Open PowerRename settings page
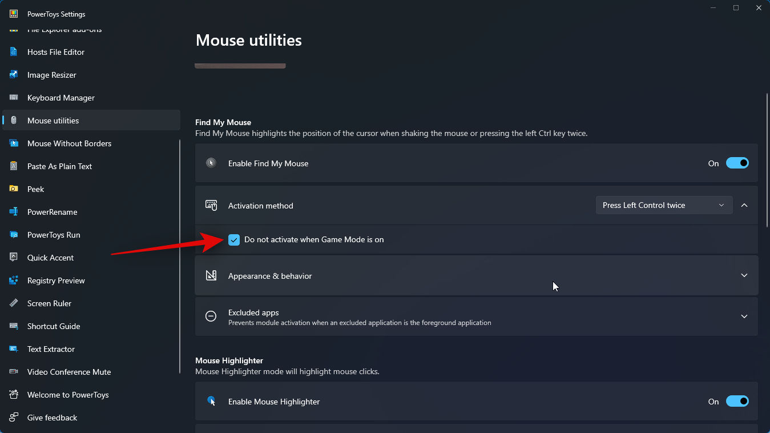 point(91,212)
